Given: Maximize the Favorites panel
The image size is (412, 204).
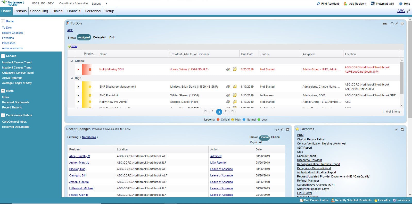Looking at the screenshot, I should click(402, 129).
